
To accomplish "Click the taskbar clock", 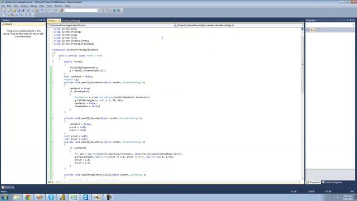I will coord(348,197).
